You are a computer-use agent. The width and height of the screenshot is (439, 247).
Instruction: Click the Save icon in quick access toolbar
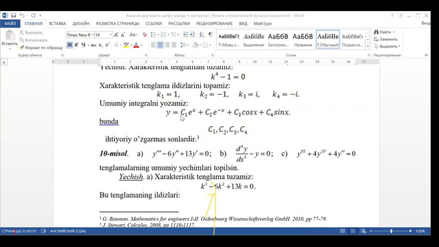14,15
